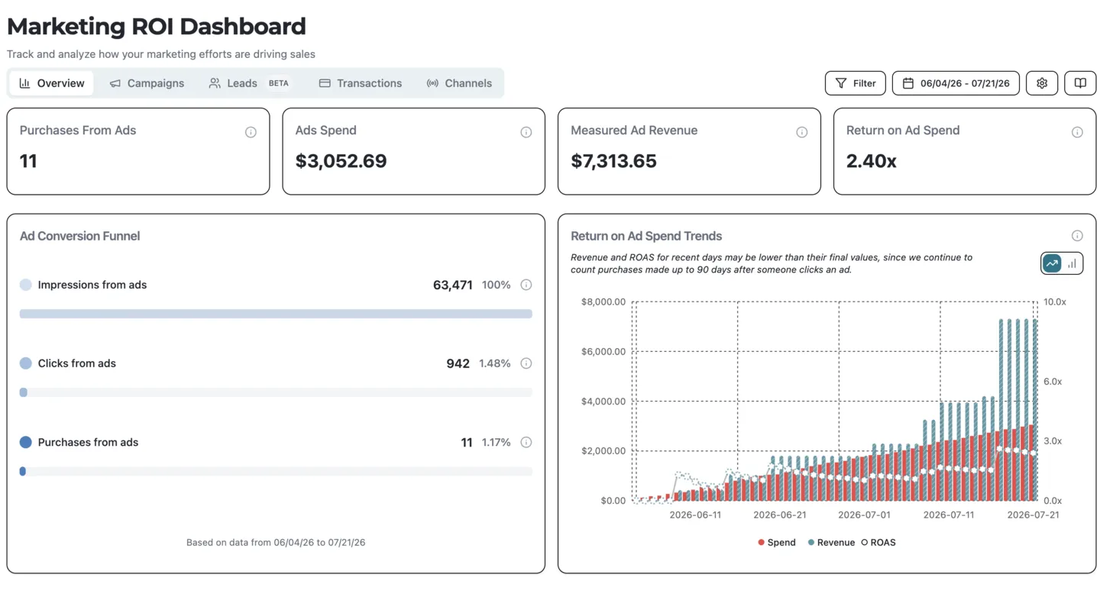Click the $3,052.69 Ads Spend value
This screenshot has height=597, width=1100.
pyautogui.click(x=341, y=161)
